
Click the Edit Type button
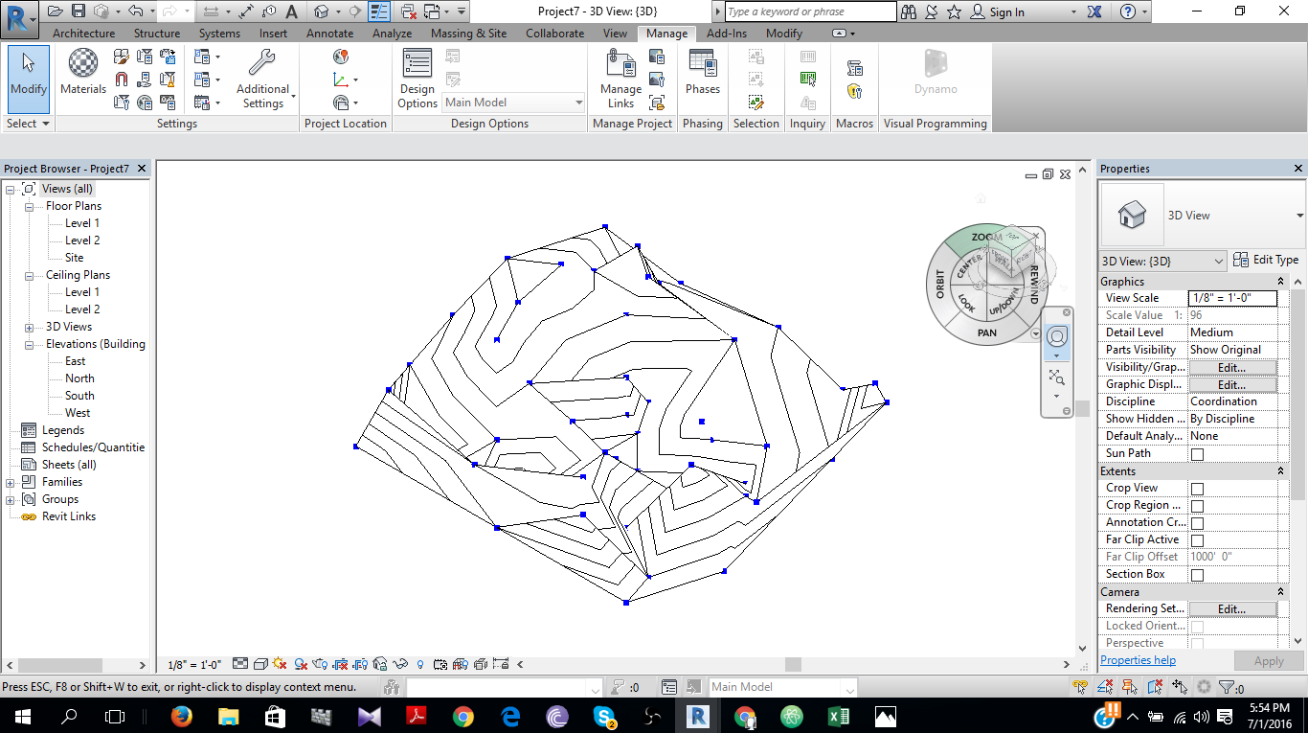click(1267, 260)
